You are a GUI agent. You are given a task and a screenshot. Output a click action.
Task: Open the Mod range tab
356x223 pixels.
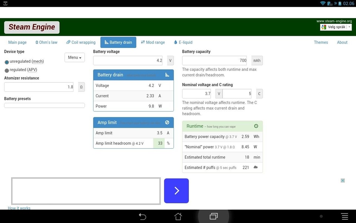[153, 42]
